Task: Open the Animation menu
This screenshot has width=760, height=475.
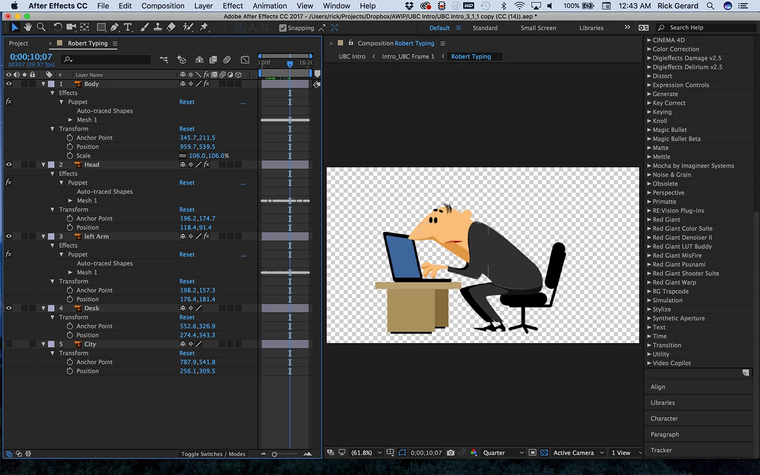Action: point(270,6)
